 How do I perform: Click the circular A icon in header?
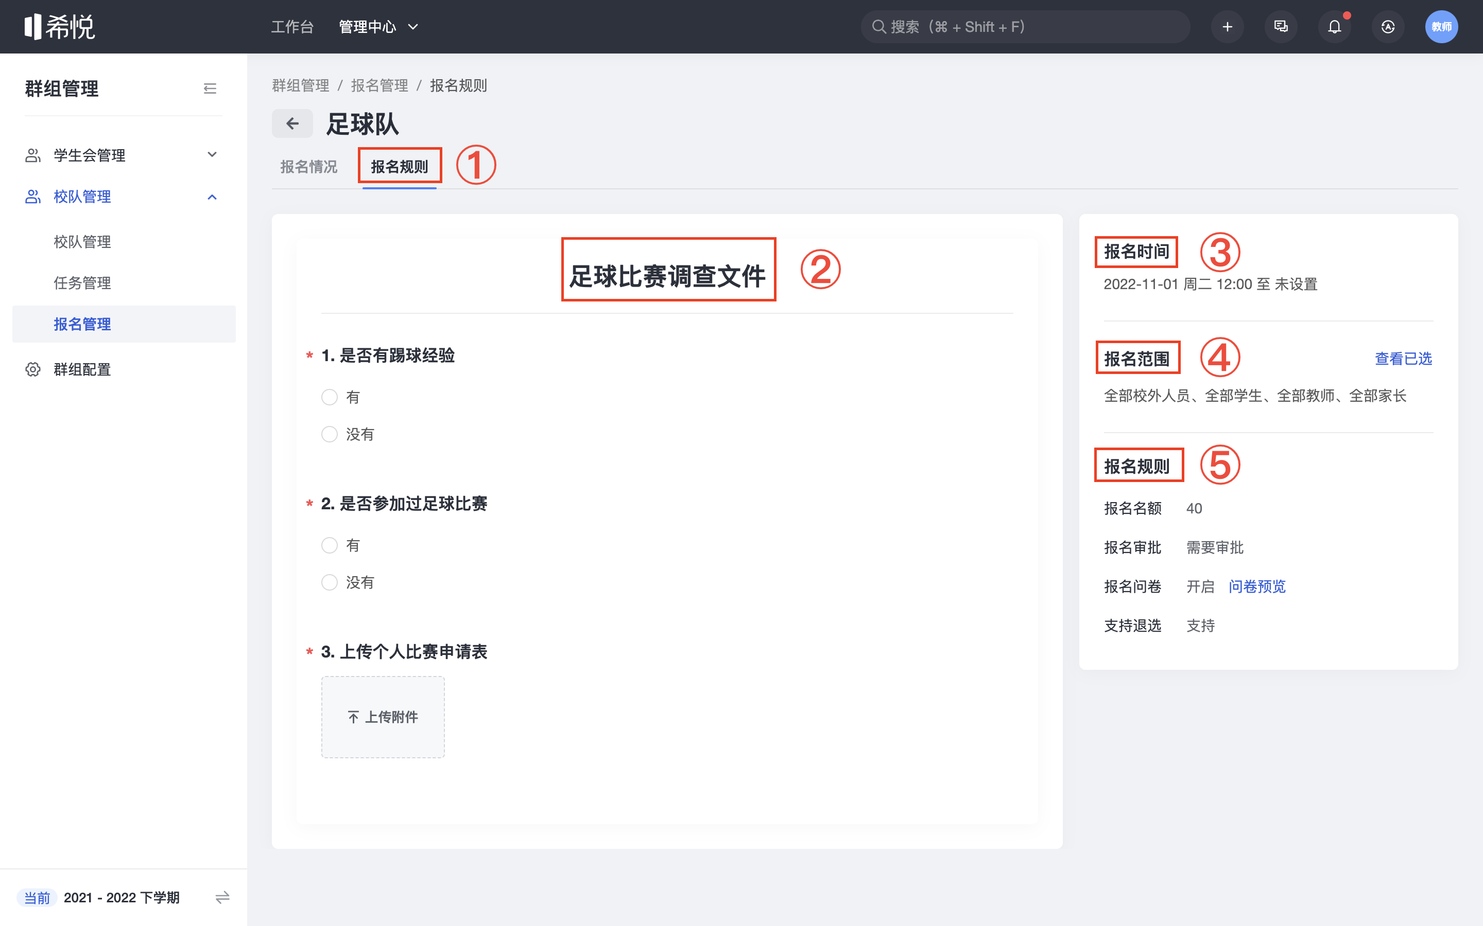click(1388, 26)
